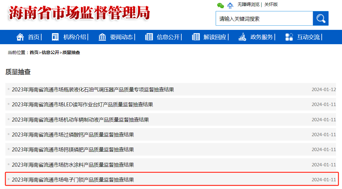Focus the keyword search input field
The width and height of the screenshot is (342, 189).
264,19
